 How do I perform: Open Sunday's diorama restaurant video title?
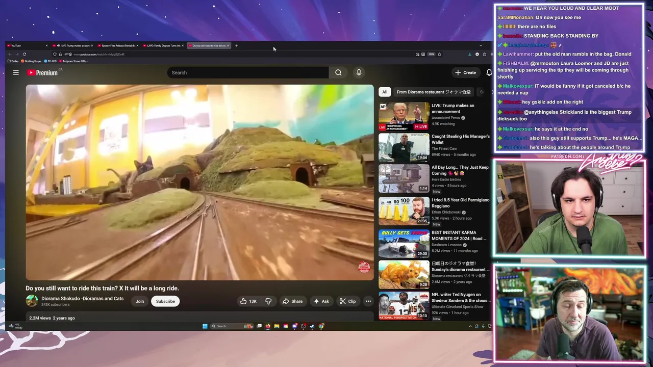pos(461,267)
